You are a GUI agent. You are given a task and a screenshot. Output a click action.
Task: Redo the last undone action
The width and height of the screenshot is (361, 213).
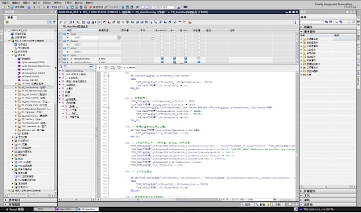coord(59,7)
